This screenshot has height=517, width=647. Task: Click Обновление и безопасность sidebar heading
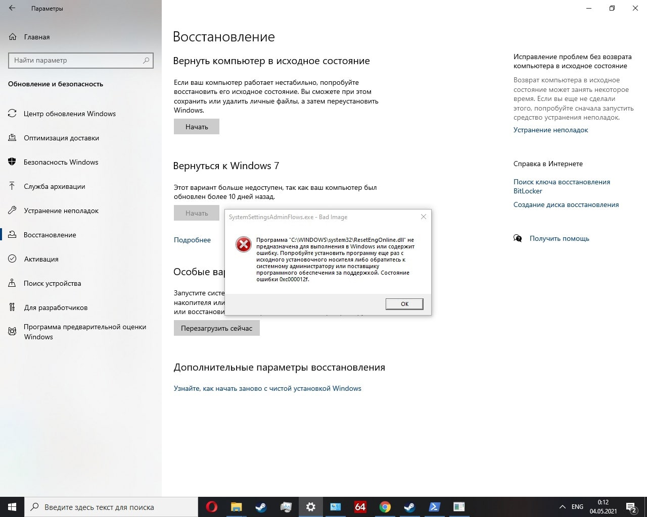coord(56,84)
